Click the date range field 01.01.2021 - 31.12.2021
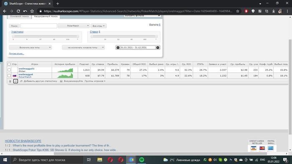Viewport: 292px width, 164px height. click(138, 47)
